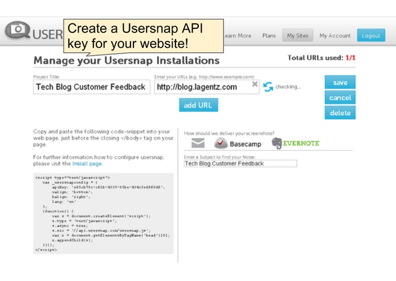Focus the Project Title field
396x281 pixels.
[x=92, y=87]
